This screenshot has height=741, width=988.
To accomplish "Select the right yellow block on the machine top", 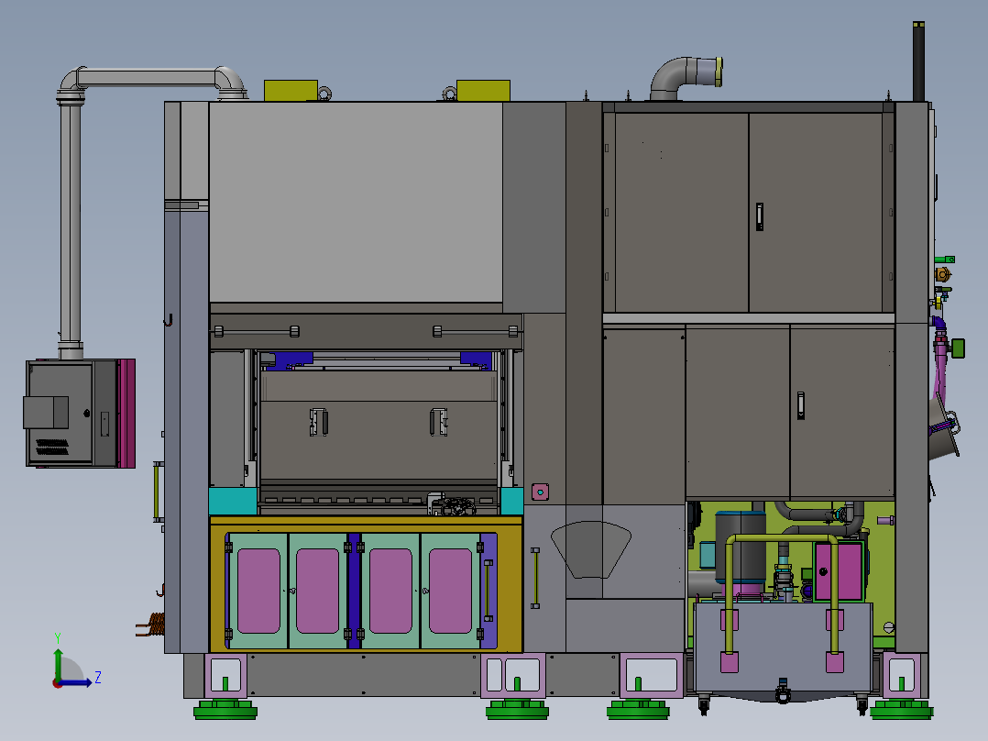I will coord(483,90).
